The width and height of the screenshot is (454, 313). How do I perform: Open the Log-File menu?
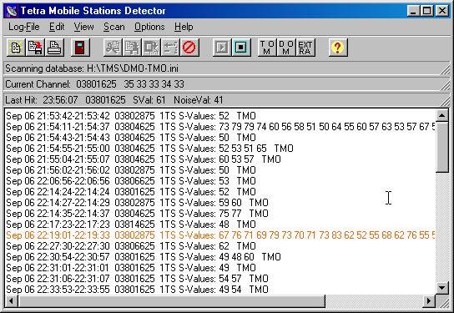pyautogui.click(x=23, y=27)
